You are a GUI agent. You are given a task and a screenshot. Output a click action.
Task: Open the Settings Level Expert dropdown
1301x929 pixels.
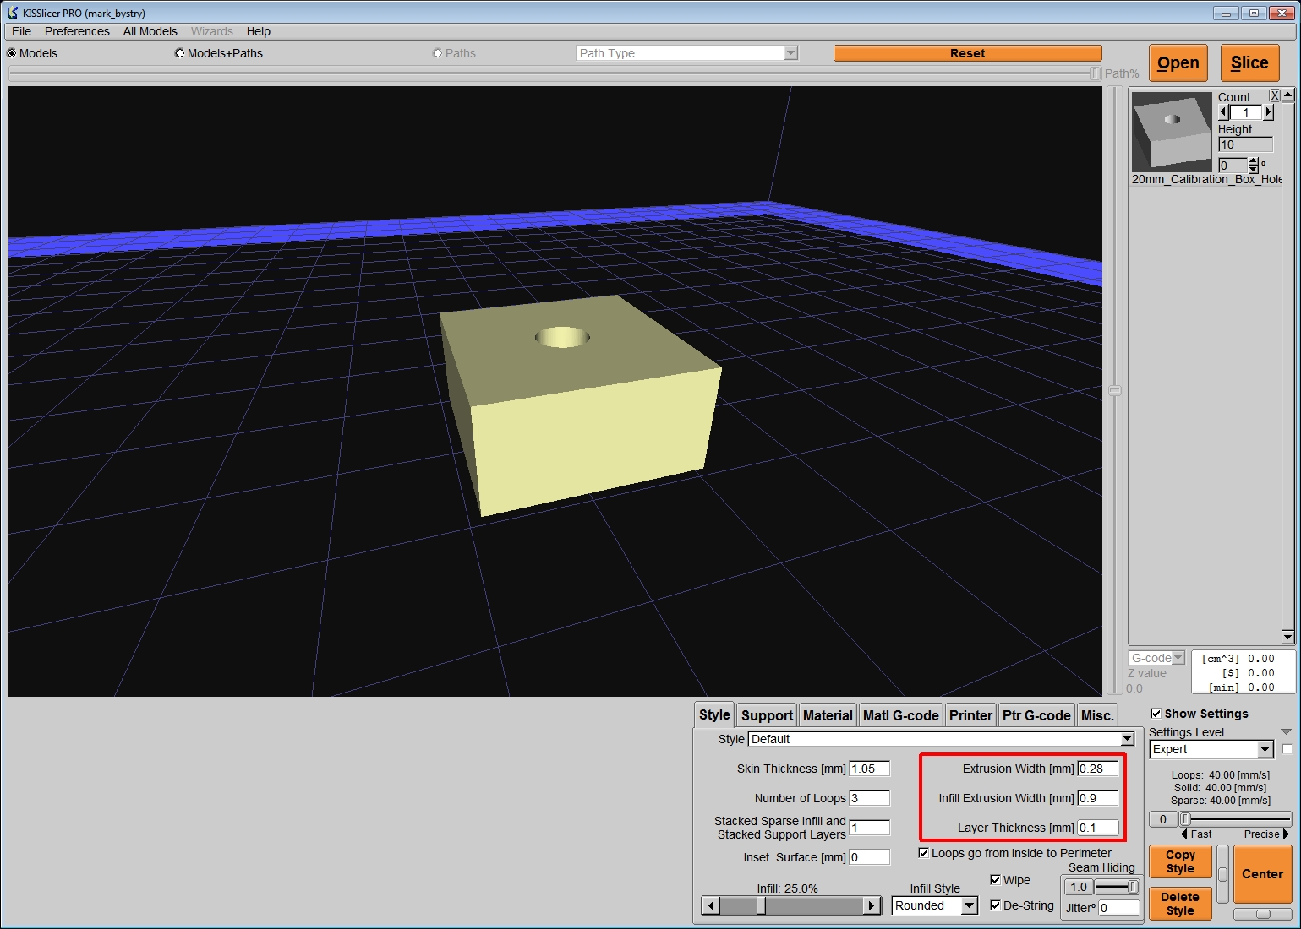click(x=1264, y=750)
